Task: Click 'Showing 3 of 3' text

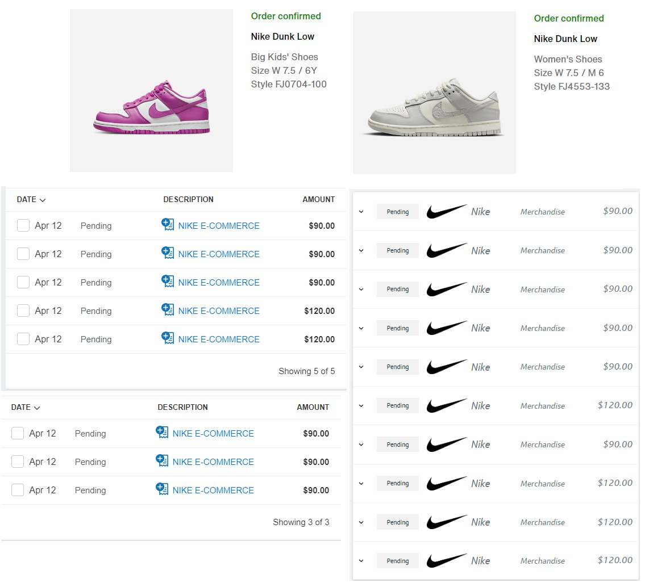Action: (301, 522)
